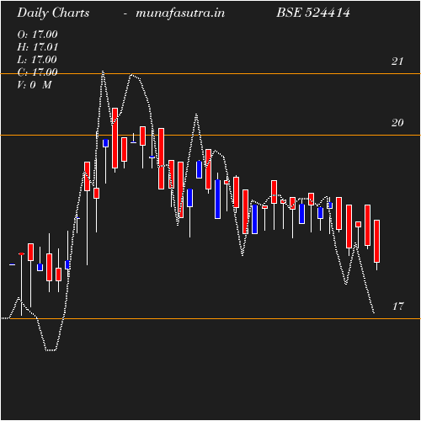The width and height of the screenshot is (421, 421).
Task: Click the close value 'C: 17.00'
Action: tap(37, 72)
